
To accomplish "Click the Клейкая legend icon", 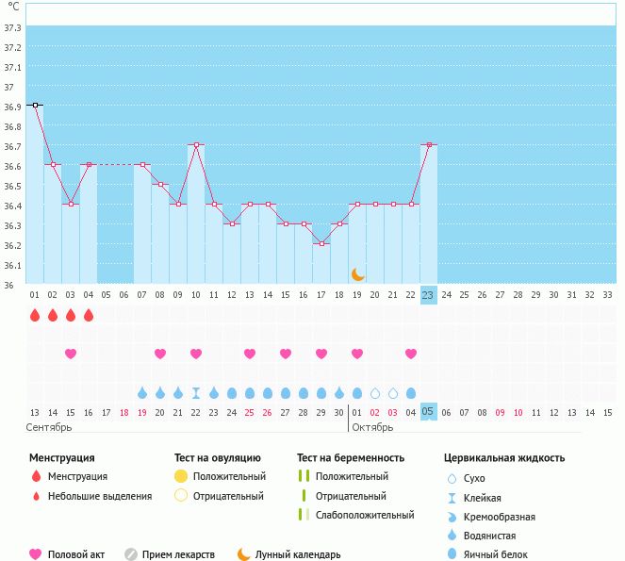I will coord(452,498).
